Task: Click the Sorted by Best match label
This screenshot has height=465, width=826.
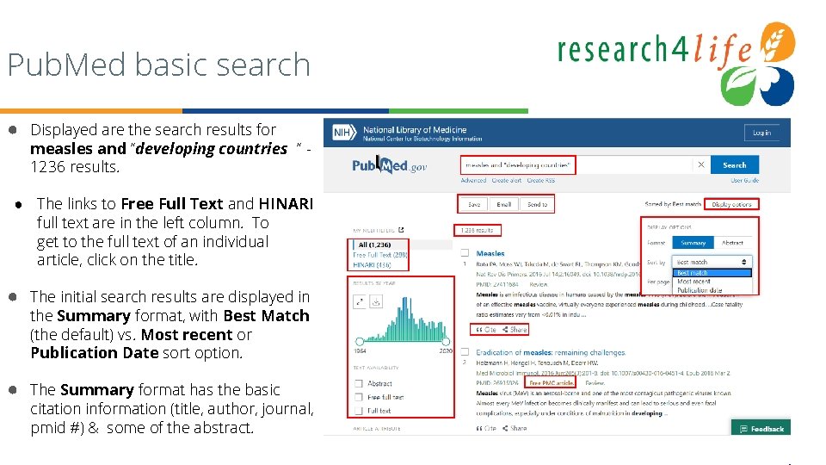Action: pyautogui.click(x=673, y=204)
